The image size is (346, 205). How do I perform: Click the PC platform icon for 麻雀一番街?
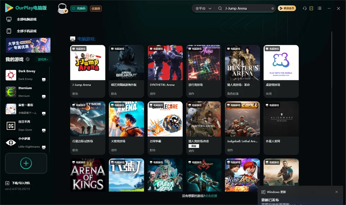tap(44, 113)
